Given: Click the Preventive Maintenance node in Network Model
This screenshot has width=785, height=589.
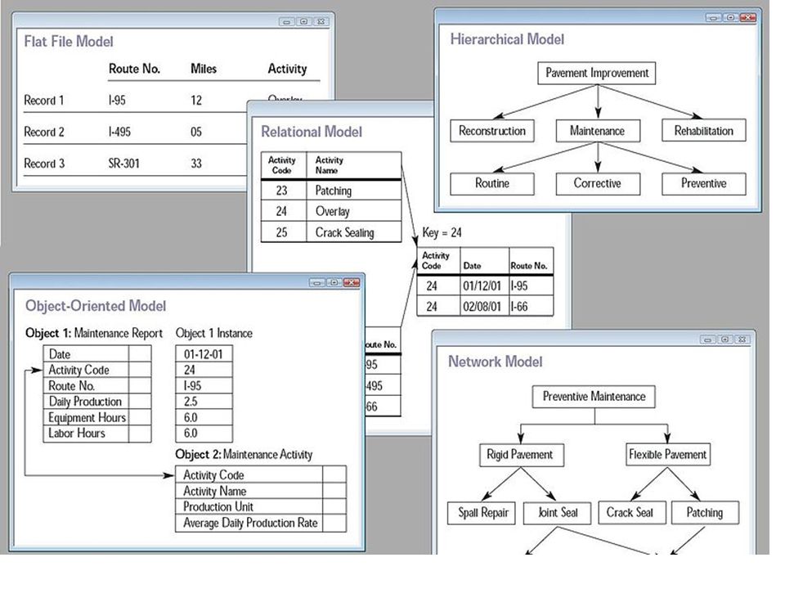Looking at the screenshot, I should click(594, 397).
